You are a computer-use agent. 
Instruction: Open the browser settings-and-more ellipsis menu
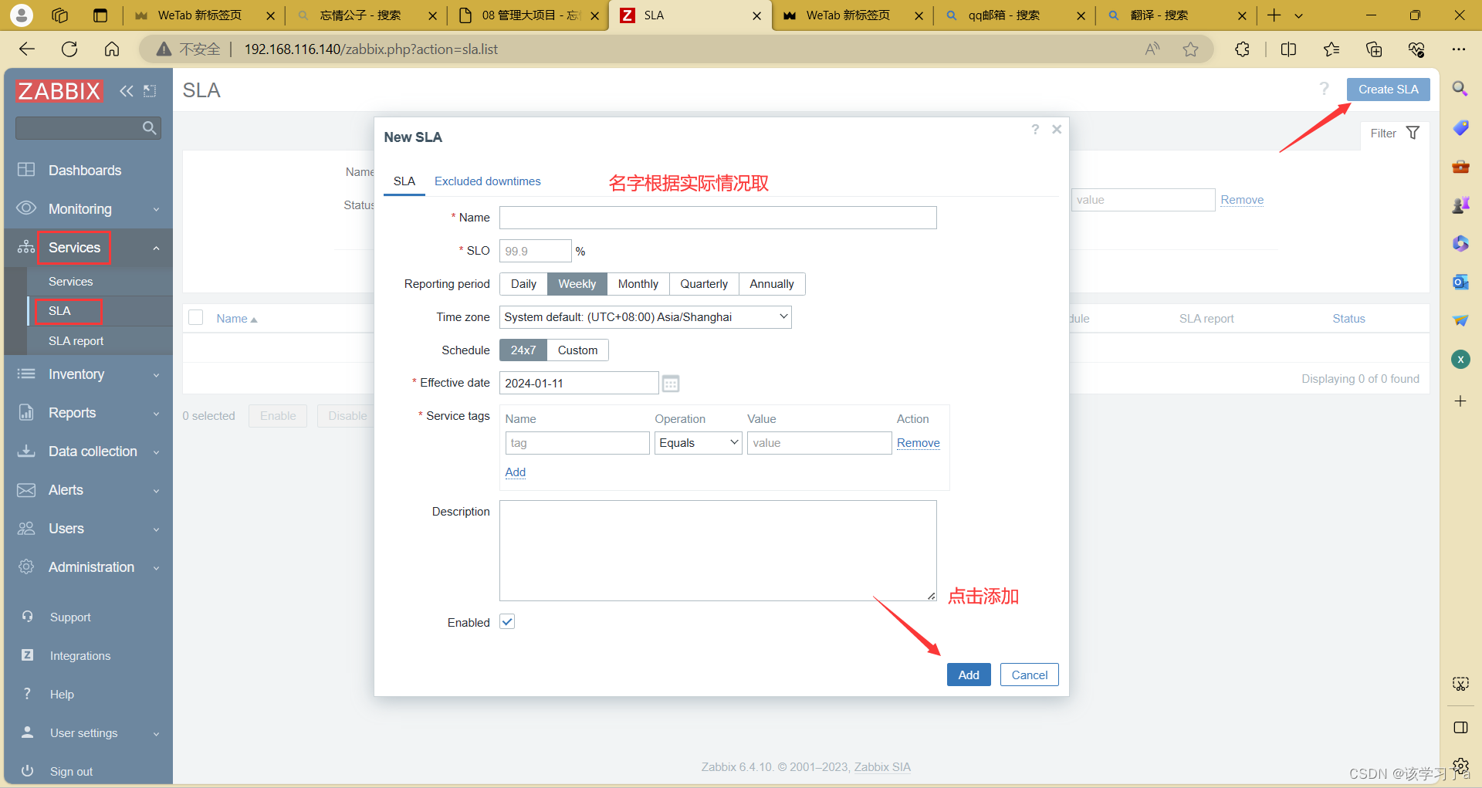coord(1458,49)
